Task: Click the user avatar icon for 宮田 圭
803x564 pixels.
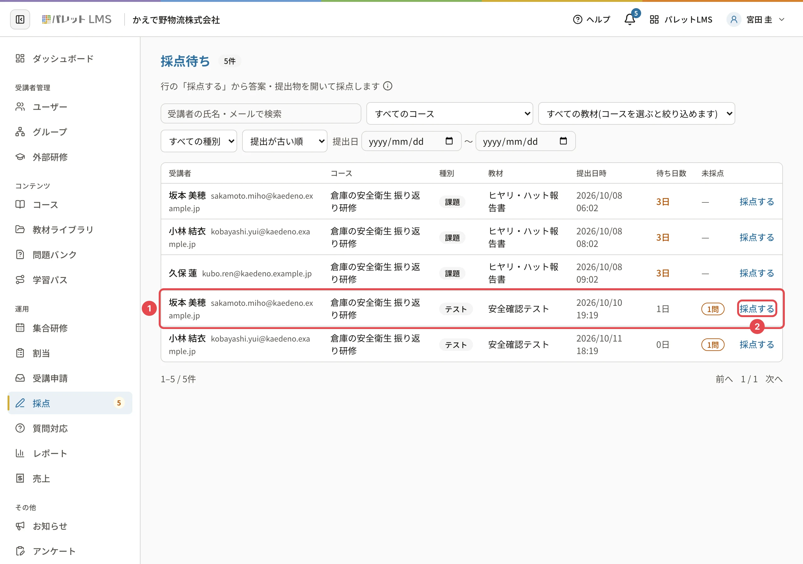Action: click(734, 19)
